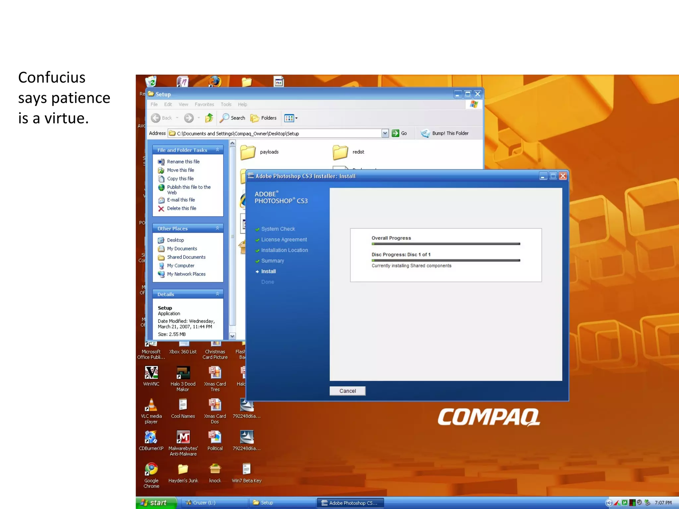The height and width of the screenshot is (509, 679).
Task: Go to My Documents in Other Places
Action: (x=182, y=249)
